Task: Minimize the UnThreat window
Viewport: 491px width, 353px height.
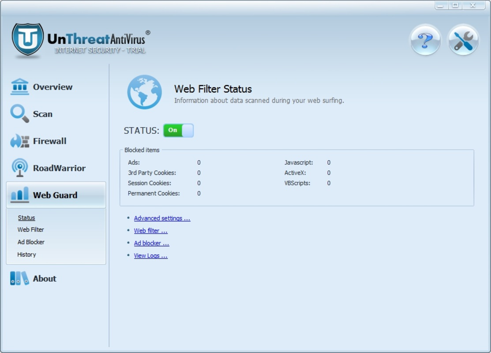Action: tap(441, 5)
